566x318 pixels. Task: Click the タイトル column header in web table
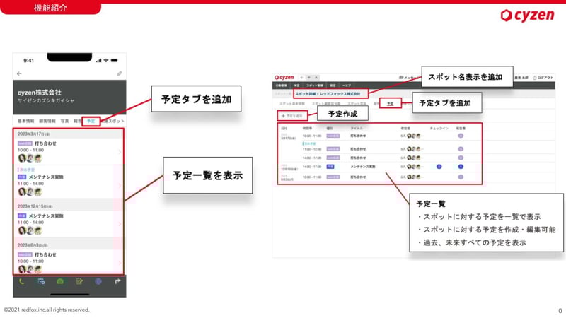357,129
